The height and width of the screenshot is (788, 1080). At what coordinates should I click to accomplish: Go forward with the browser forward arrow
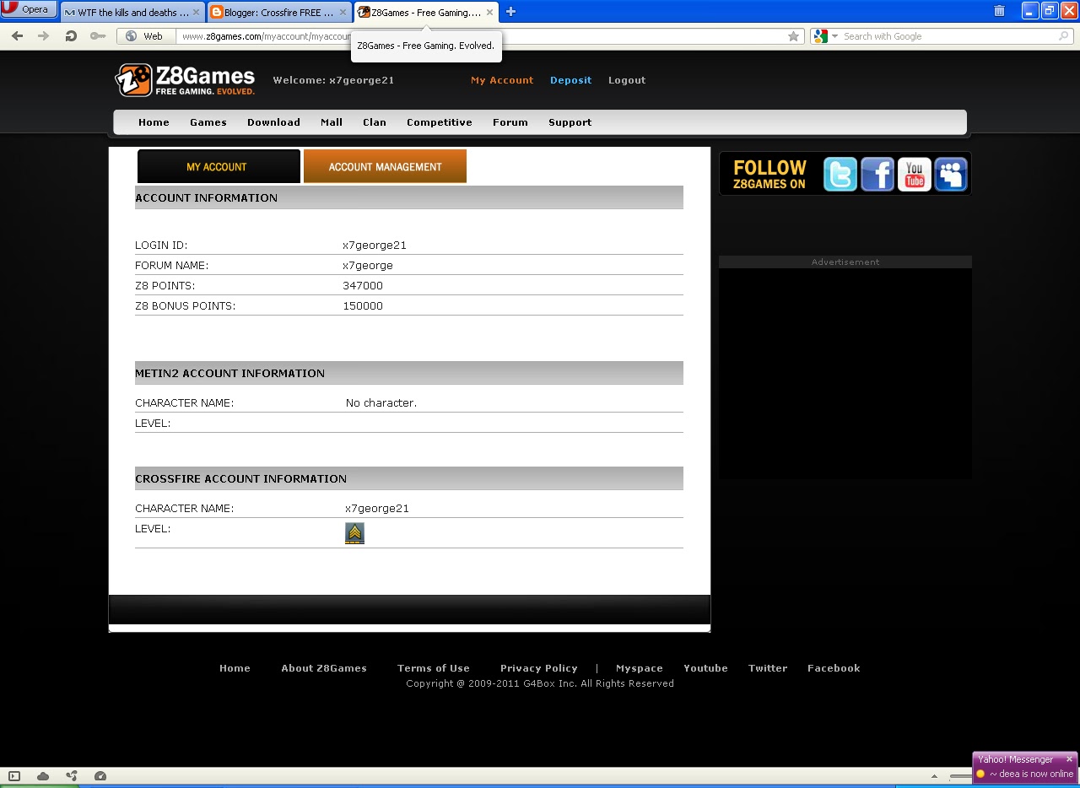click(x=44, y=36)
